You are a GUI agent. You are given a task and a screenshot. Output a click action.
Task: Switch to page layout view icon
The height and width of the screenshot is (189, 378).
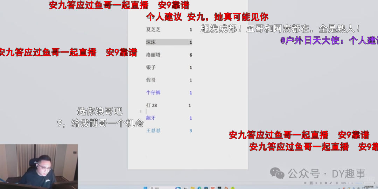coord(311,183)
